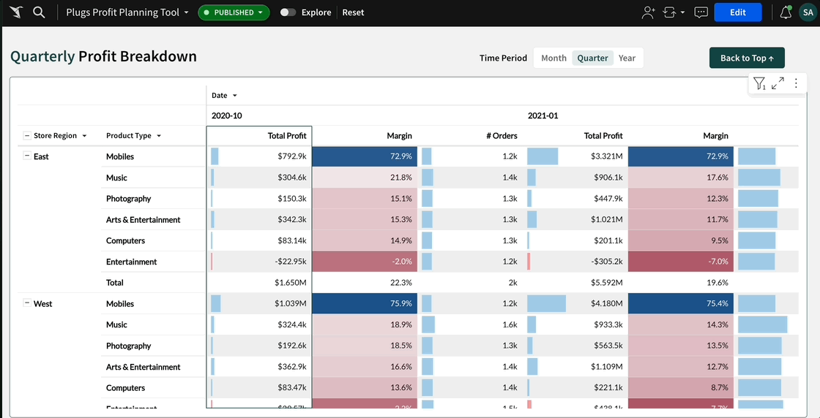This screenshot has width=820, height=418.
Task: Open the Product Type column dropdown
Action: pos(159,136)
